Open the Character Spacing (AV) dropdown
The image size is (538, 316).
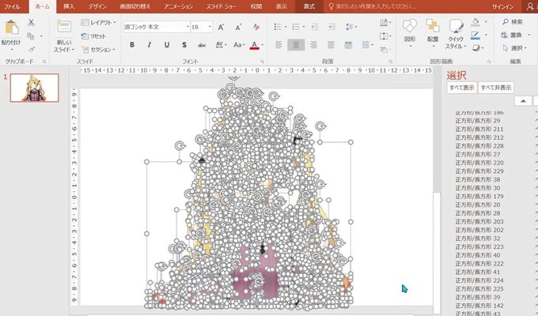click(x=221, y=45)
